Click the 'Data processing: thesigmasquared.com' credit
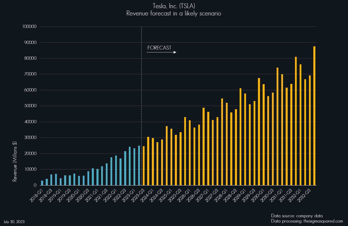348x226 pixels. point(307,221)
